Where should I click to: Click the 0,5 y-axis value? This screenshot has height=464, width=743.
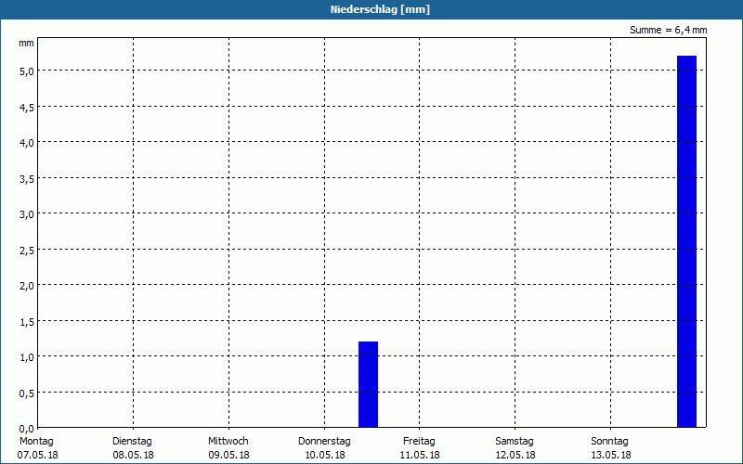[27, 393]
